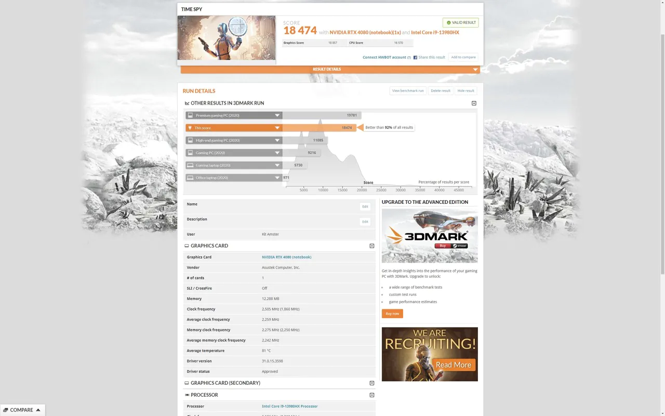The height and width of the screenshot is (416, 665).
Task: Click the Vendor value Asustek Computer, Inc.
Action: pos(281,267)
